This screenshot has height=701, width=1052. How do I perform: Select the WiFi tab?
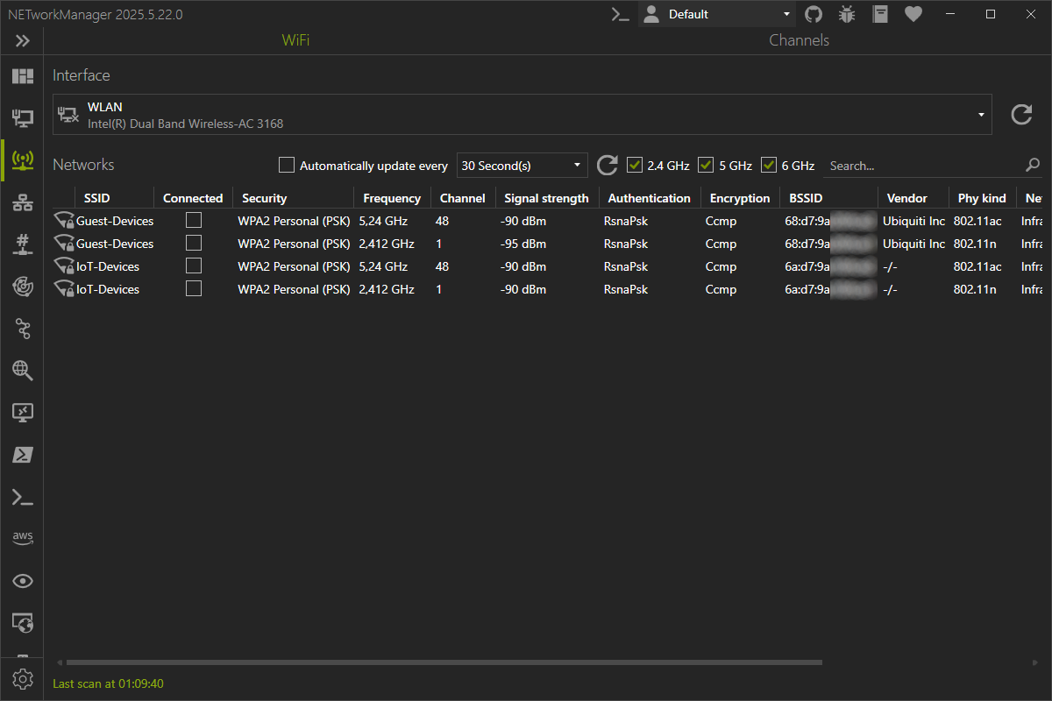click(x=295, y=40)
